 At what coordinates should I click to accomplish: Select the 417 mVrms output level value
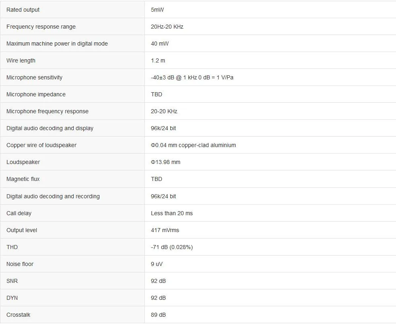[165, 231]
